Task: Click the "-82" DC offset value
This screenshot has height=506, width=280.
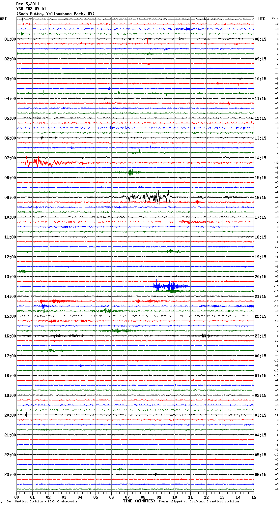Action: click(276, 163)
